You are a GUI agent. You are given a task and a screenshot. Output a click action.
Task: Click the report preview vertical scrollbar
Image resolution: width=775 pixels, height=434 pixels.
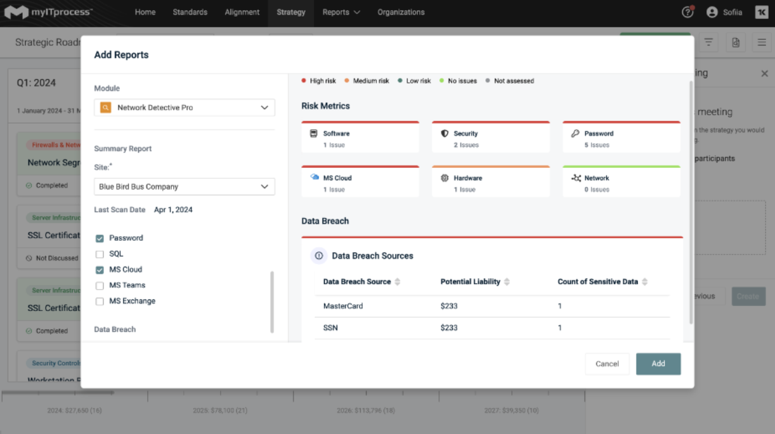point(691,203)
